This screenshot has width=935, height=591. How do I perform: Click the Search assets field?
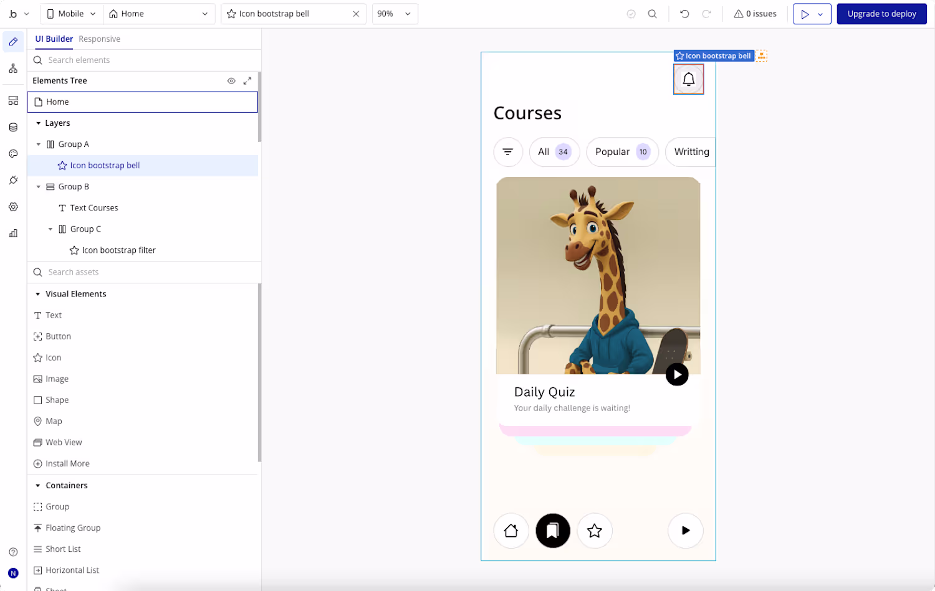144,272
